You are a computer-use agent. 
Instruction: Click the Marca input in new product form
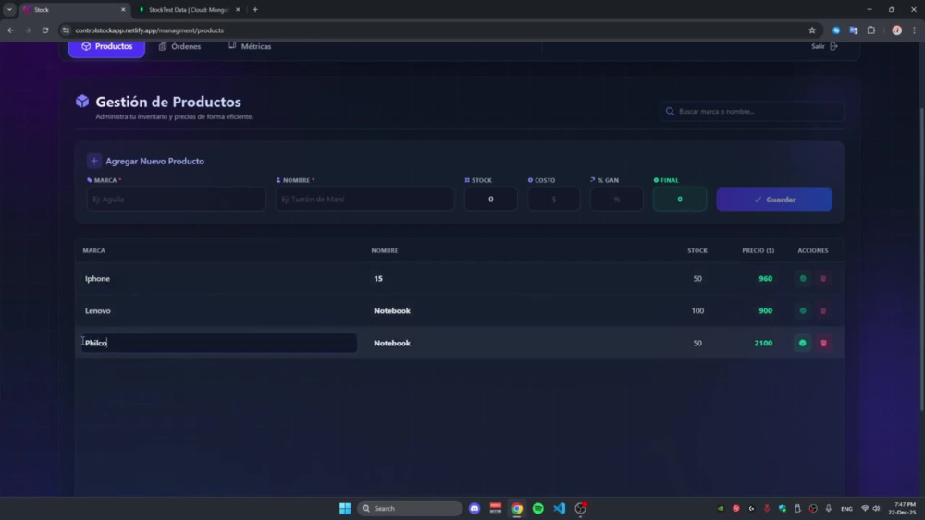[x=176, y=200]
